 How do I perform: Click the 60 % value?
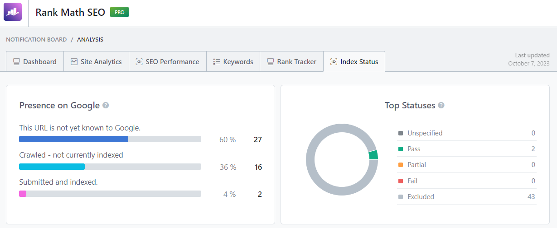pyautogui.click(x=228, y=140)
